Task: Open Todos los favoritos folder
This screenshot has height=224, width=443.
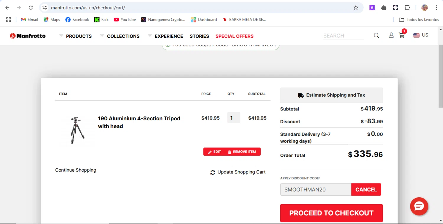Action: coord(419,20)
